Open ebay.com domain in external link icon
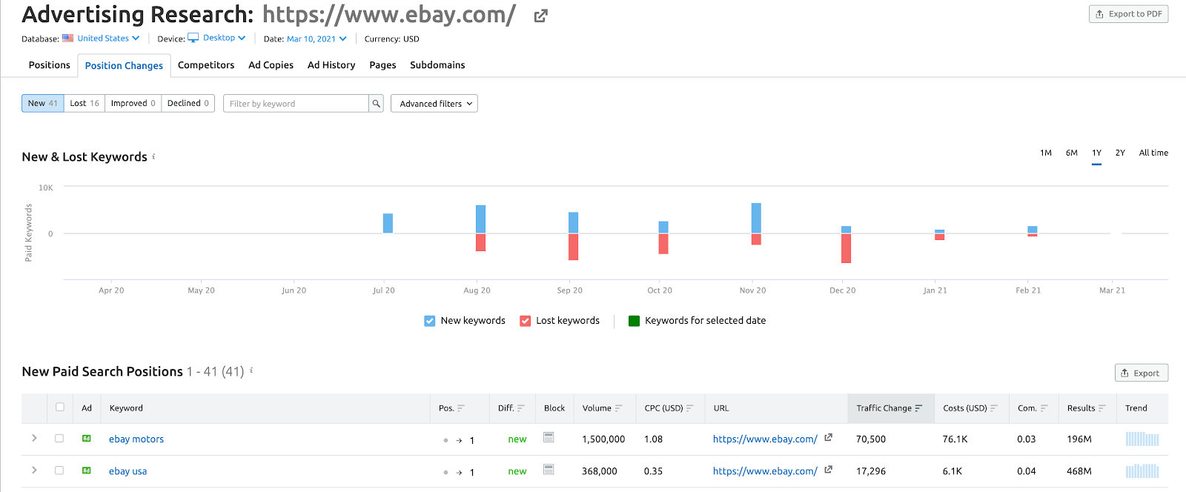 point(541,16)
